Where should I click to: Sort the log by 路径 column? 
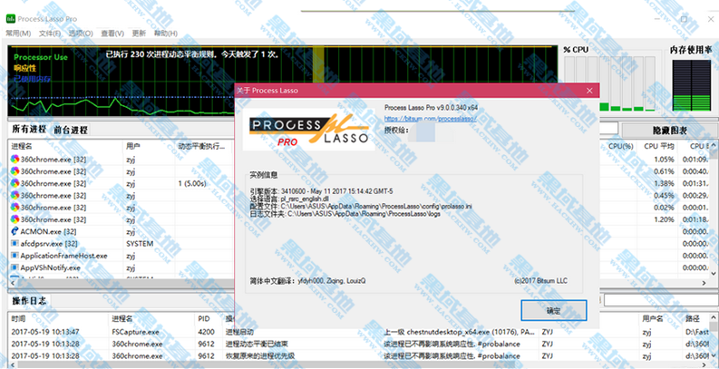click(695, 318)
